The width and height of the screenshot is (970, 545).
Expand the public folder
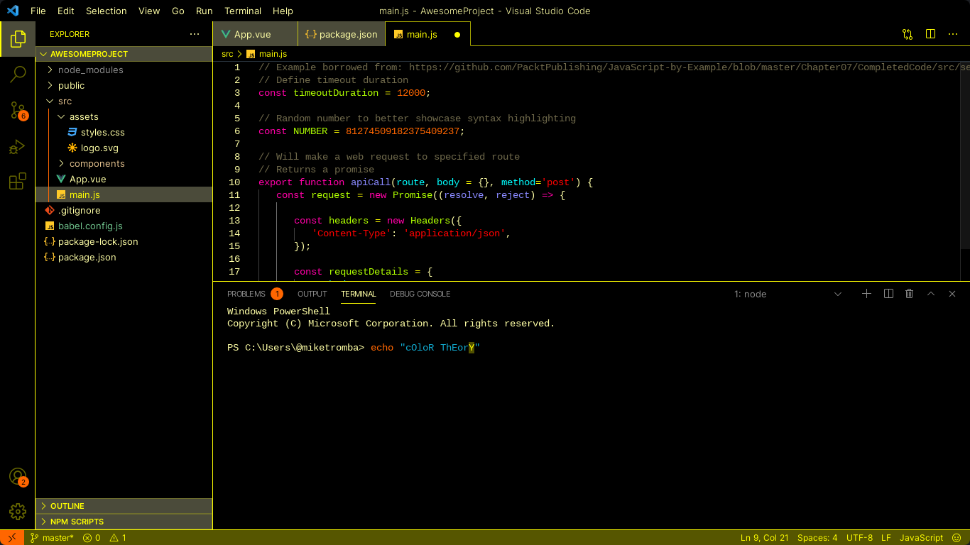(124, 85)
